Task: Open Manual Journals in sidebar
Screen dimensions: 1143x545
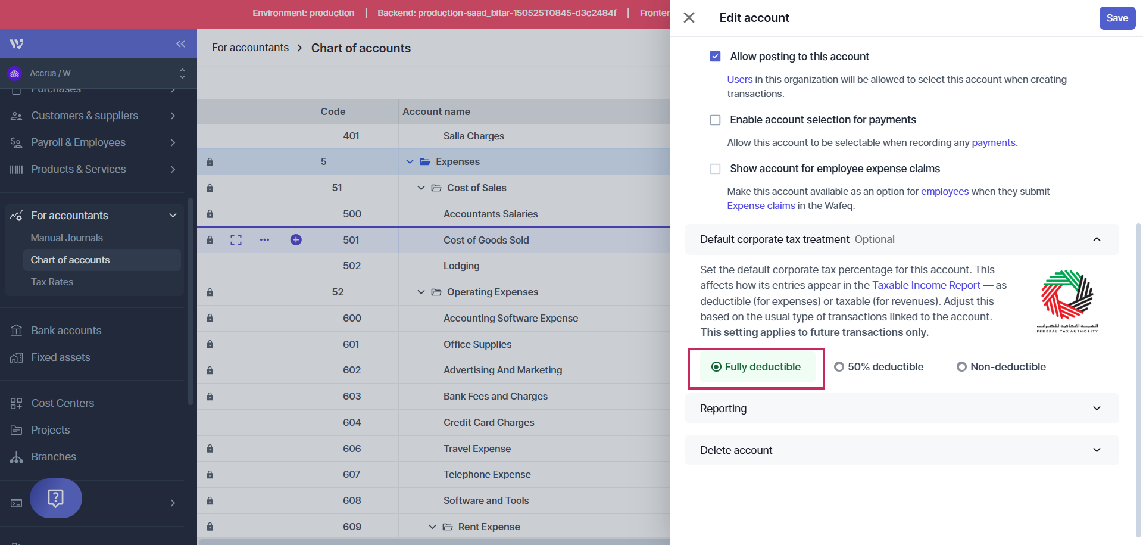Action: coord(67,238)
